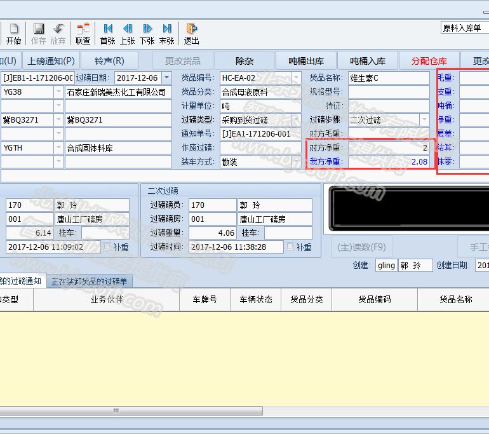Click the 我方净重 field showing 2.08
Image resolution: width=489 pixels, height=434 pixels.
[389, 161]
